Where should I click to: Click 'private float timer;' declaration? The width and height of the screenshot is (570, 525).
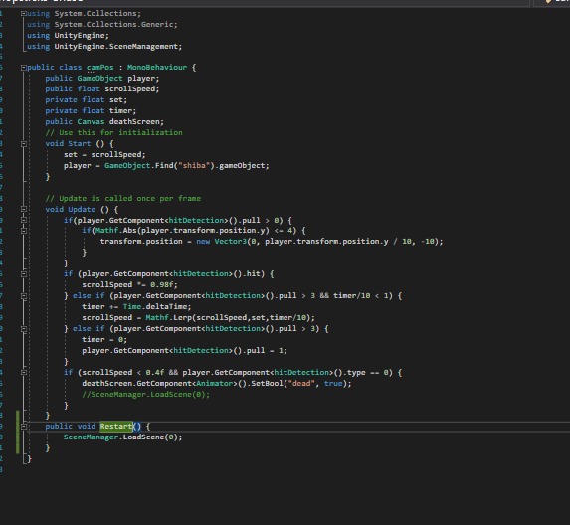(91, 110)
